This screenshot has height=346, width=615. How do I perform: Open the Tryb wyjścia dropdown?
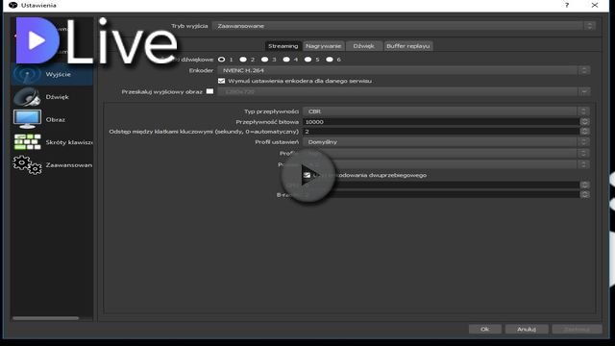[404, 26]
